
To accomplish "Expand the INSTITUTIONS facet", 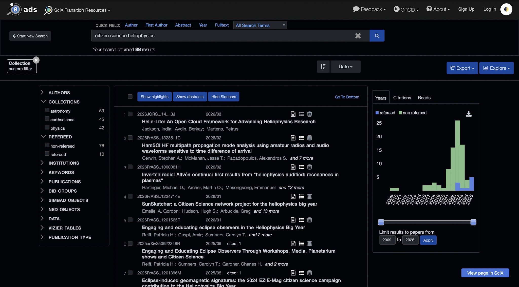I will click(42, 163).
